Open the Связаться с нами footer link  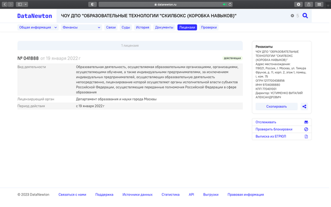coord(72,194)
